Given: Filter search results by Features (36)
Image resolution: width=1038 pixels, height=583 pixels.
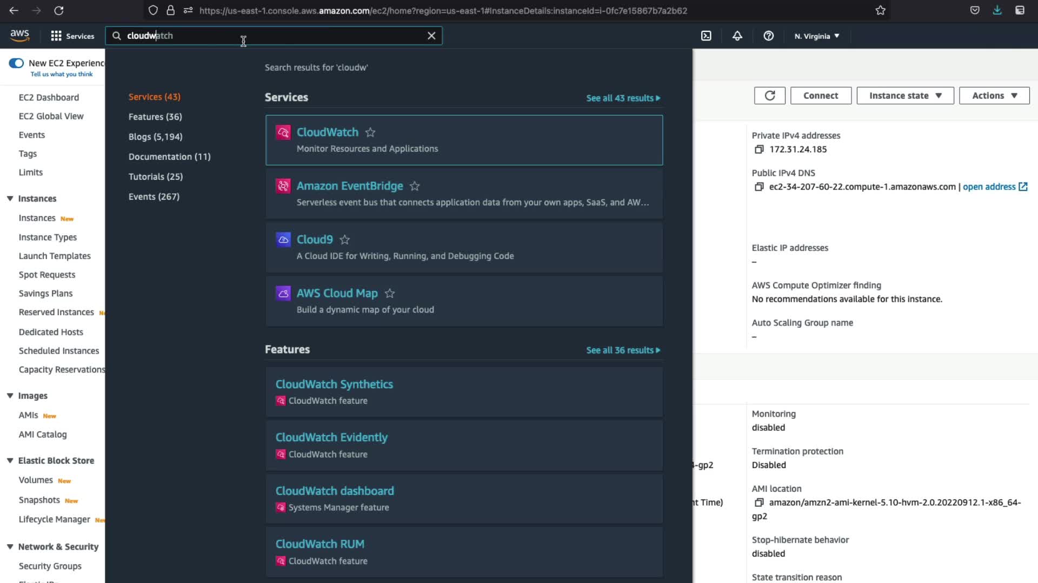Looking at the screenshot, I should 155,117.
